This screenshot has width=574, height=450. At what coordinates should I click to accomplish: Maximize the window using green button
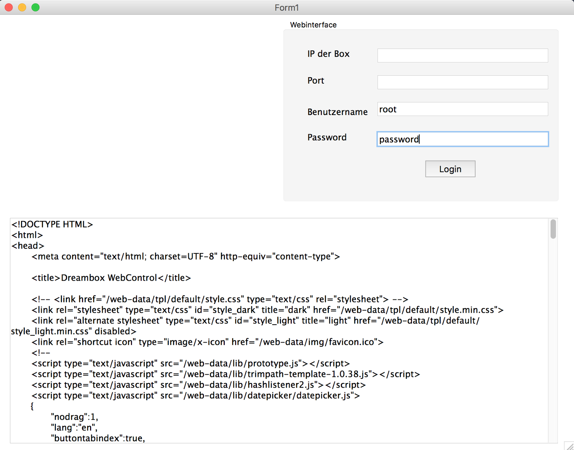click(x=36, y=7)
